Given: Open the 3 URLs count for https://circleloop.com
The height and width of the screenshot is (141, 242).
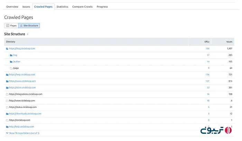Looking at the screenshot, I should click(208, 120).
